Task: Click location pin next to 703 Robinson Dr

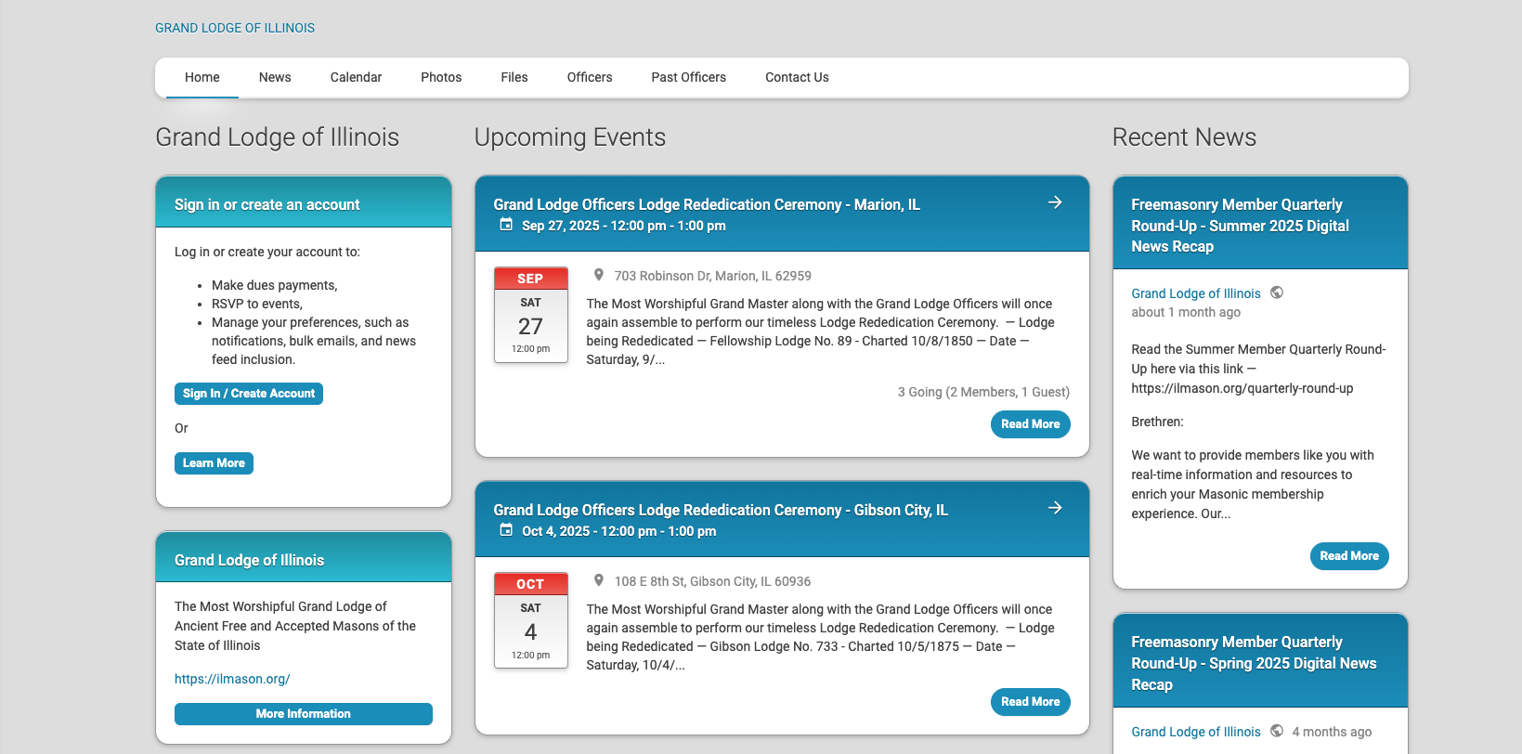Action: point(599,275)
